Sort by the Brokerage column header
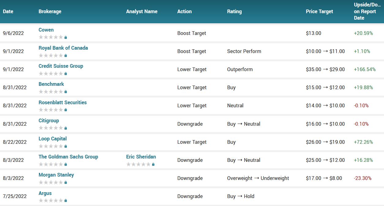Image resolution: width=384 pixels, height=206 pixels. [x=50, y=11]
